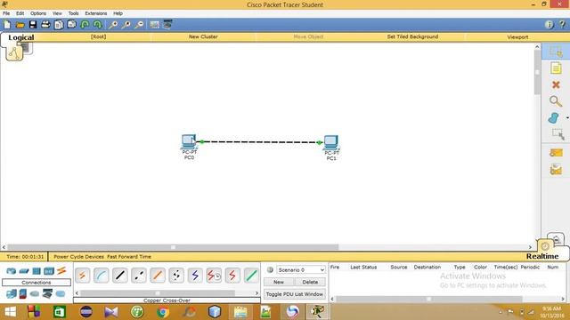570x320 pixels.
Task: Zoom in with magnifier plus icon
Action: [113, 25]
